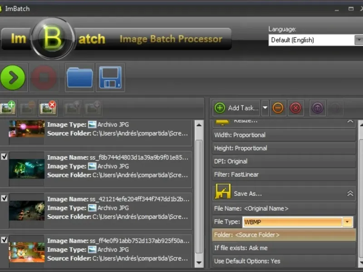Add images with the green plus icon
The image size is (363, 272).
[8, 107]
